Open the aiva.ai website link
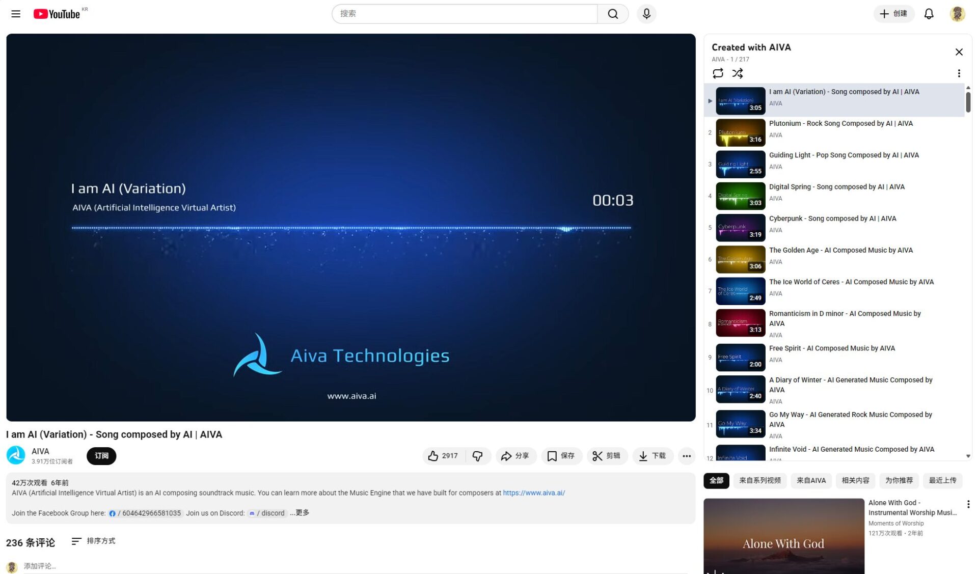The height and width of the screenshot is (574, 978). pyautogui.click(x=533, y=493)
